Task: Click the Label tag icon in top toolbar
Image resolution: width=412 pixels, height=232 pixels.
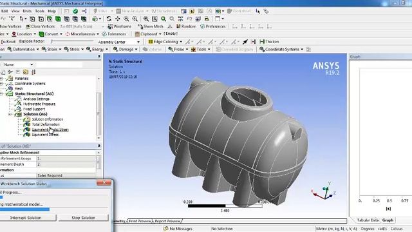Action: click(x=266, y=11)
